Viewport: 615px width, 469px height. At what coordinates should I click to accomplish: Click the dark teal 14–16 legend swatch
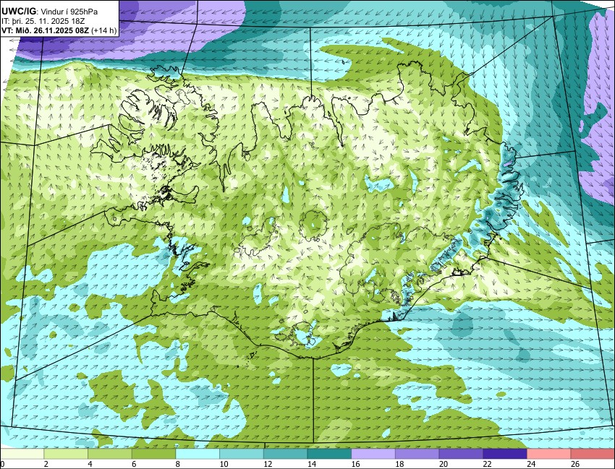(x=329, y=454)
